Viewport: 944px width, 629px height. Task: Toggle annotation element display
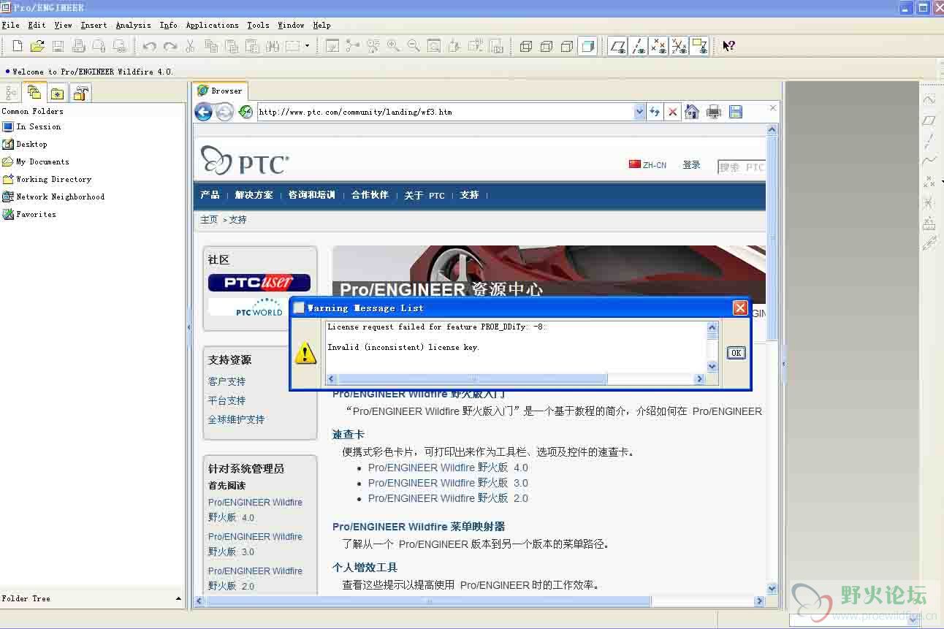[x=699, y=46]
